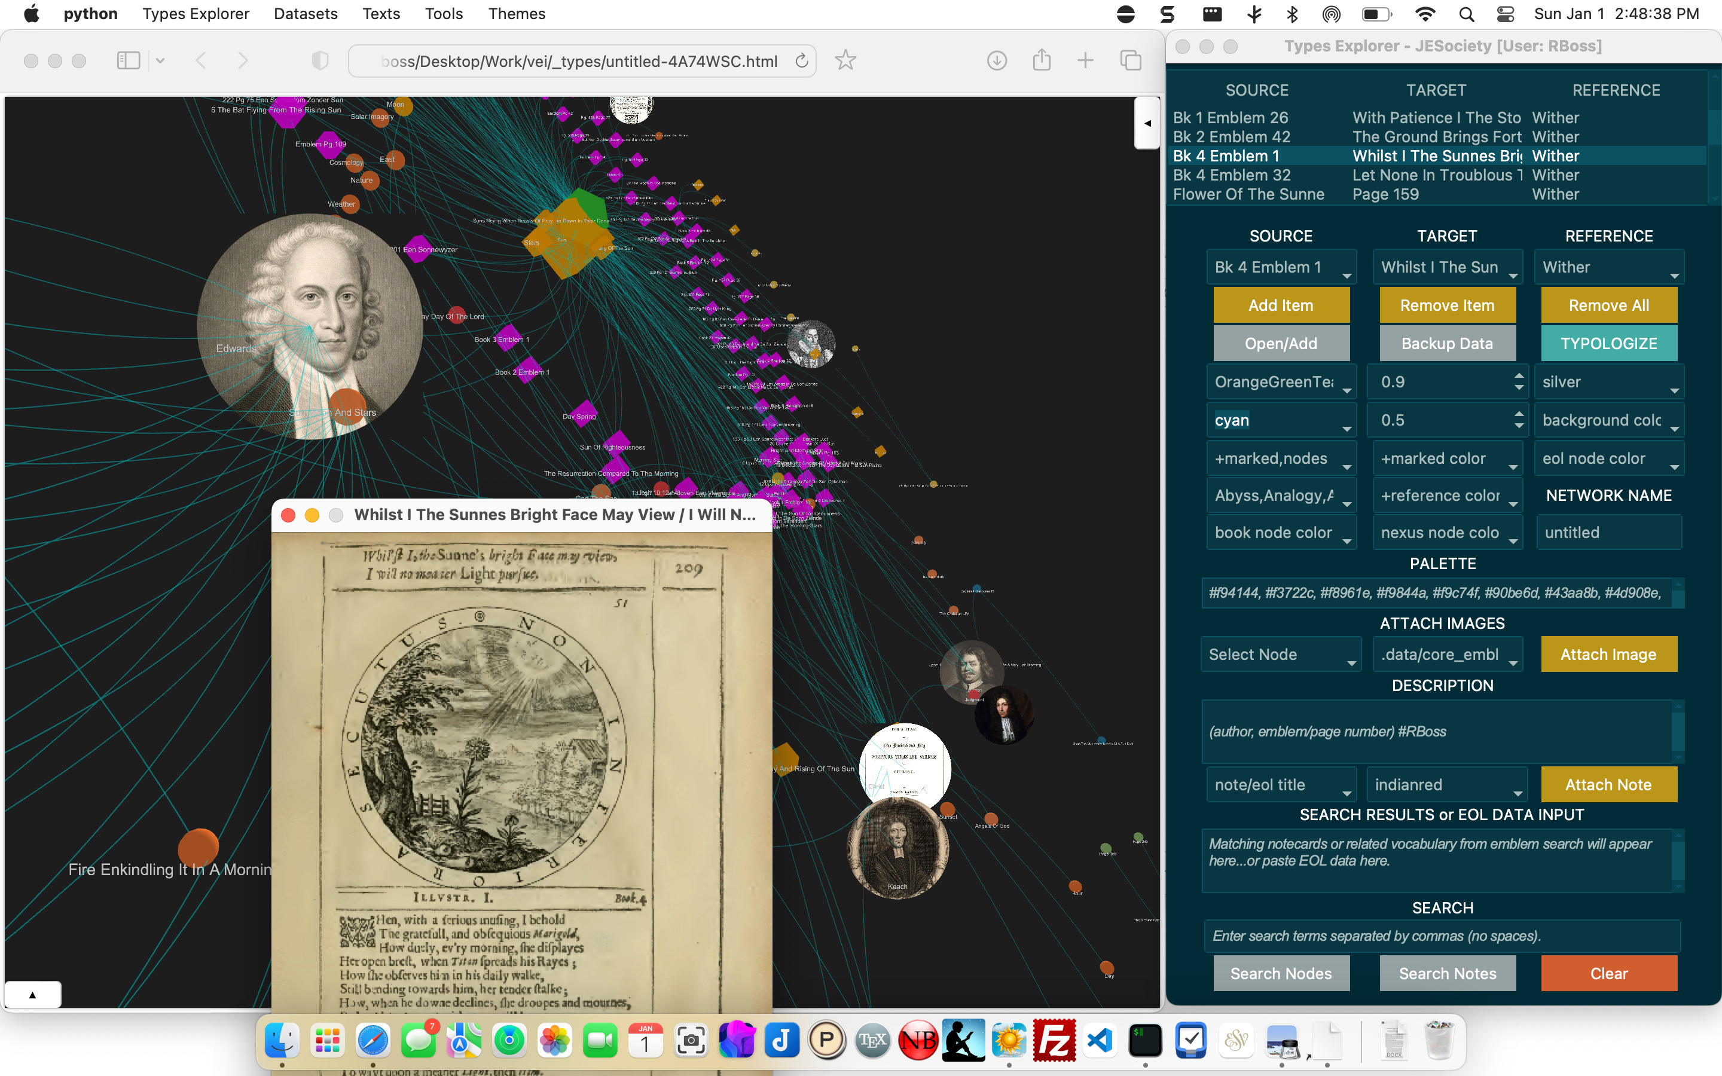Open Select Node dropdown

pos(1281,655)
